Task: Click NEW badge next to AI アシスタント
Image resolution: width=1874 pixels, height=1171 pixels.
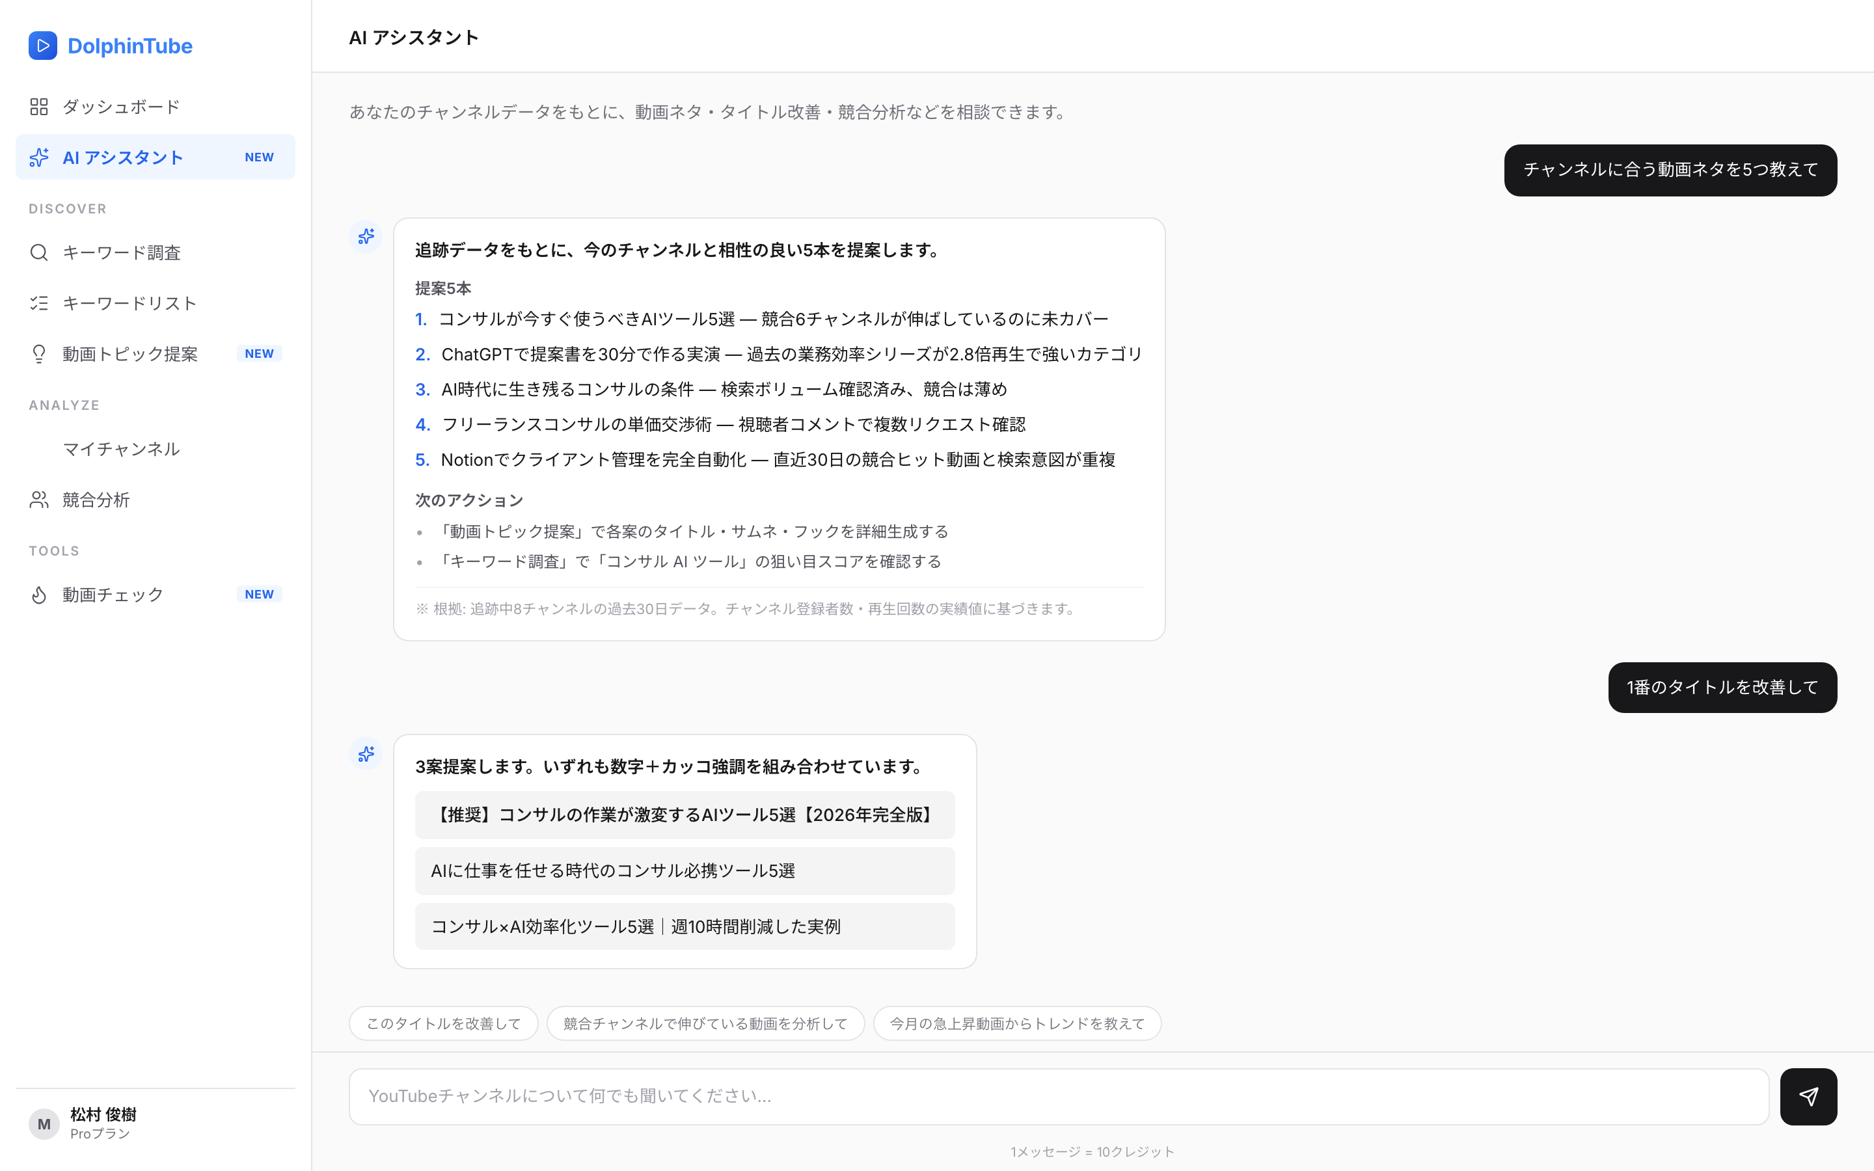Action: point(260,157)
